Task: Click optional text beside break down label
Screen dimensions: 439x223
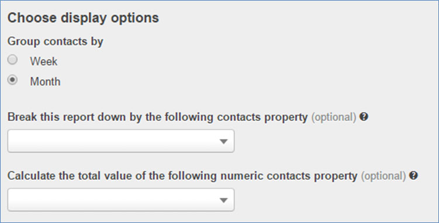Action: (x=334, y=118)
